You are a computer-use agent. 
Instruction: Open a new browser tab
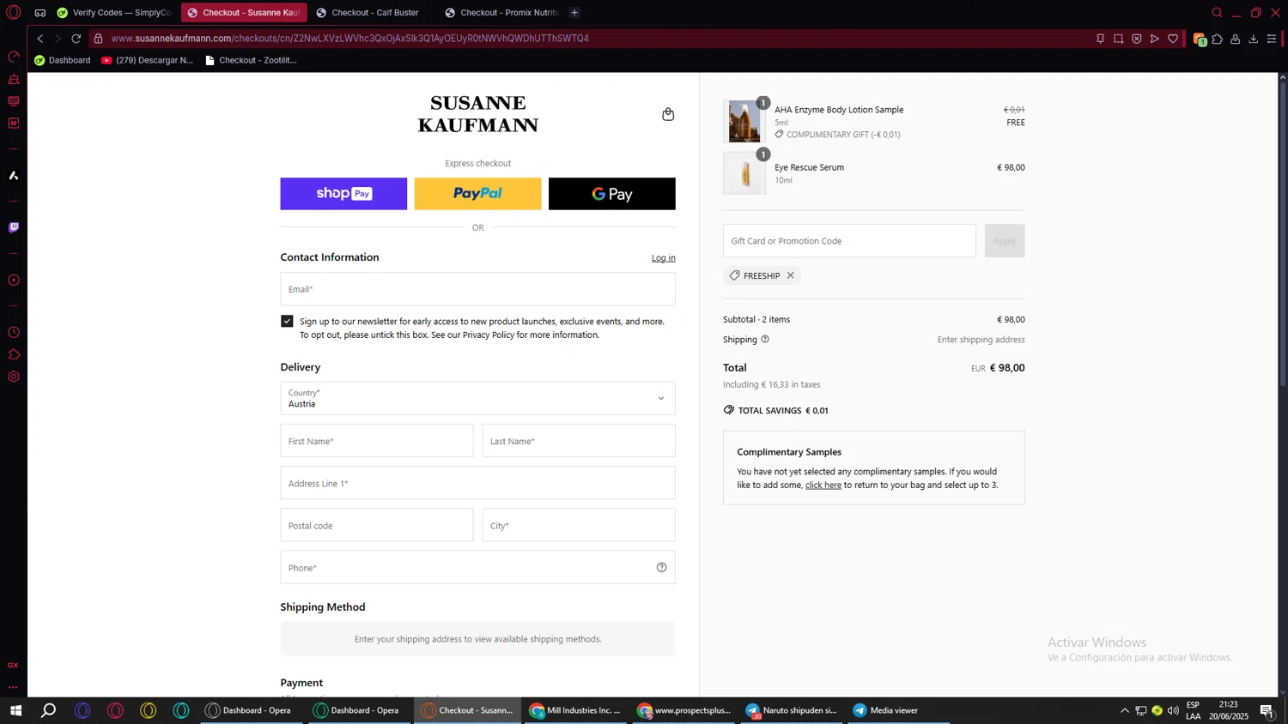[574, 12]
